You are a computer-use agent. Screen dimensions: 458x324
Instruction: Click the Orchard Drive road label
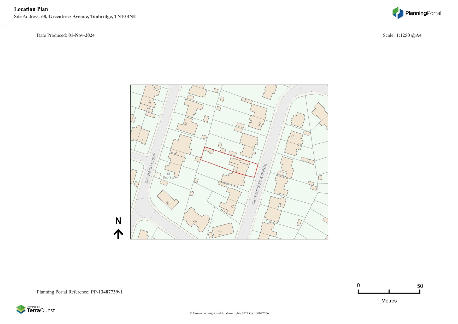pos(151,168)
